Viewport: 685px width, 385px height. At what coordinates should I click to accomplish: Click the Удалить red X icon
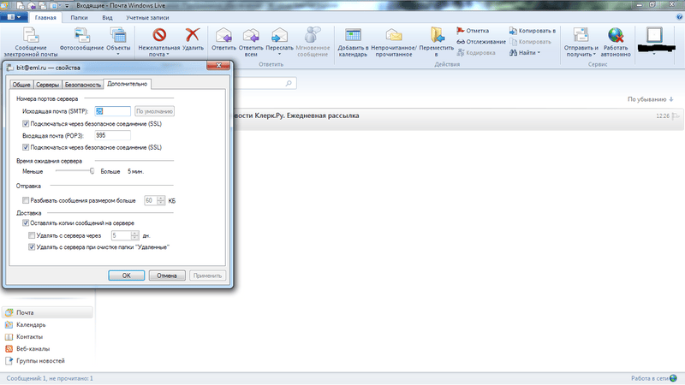pos(193,35)
